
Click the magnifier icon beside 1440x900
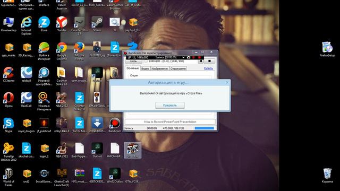click(x=134, y=57)
